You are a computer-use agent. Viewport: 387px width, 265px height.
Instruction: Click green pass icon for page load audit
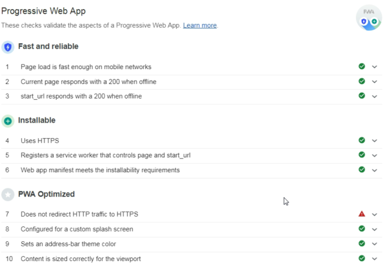tap(362, 66)
